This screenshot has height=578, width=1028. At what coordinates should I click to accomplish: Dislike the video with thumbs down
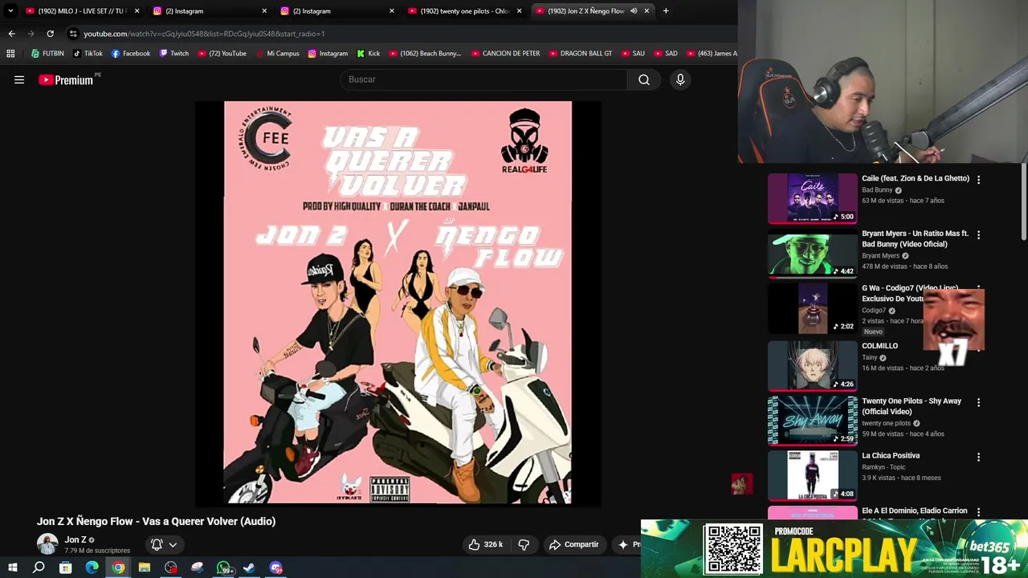pos(524,544)
